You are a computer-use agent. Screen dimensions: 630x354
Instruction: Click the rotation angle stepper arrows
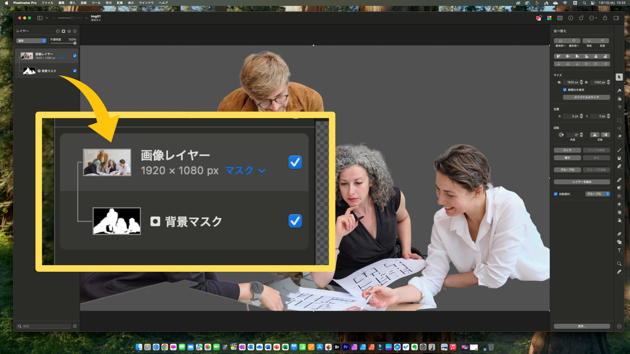(581, 135)
